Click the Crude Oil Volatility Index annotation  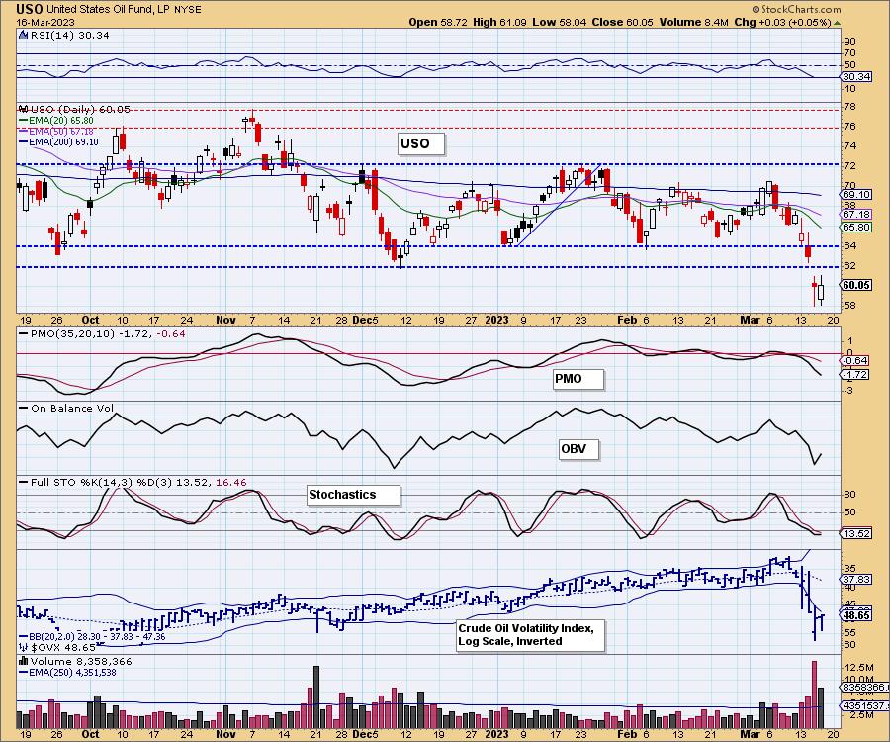pos(531,635)
